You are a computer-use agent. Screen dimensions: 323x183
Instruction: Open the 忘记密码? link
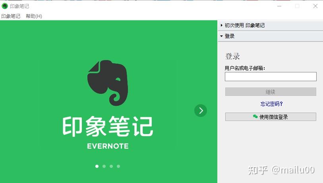point(271,104)
